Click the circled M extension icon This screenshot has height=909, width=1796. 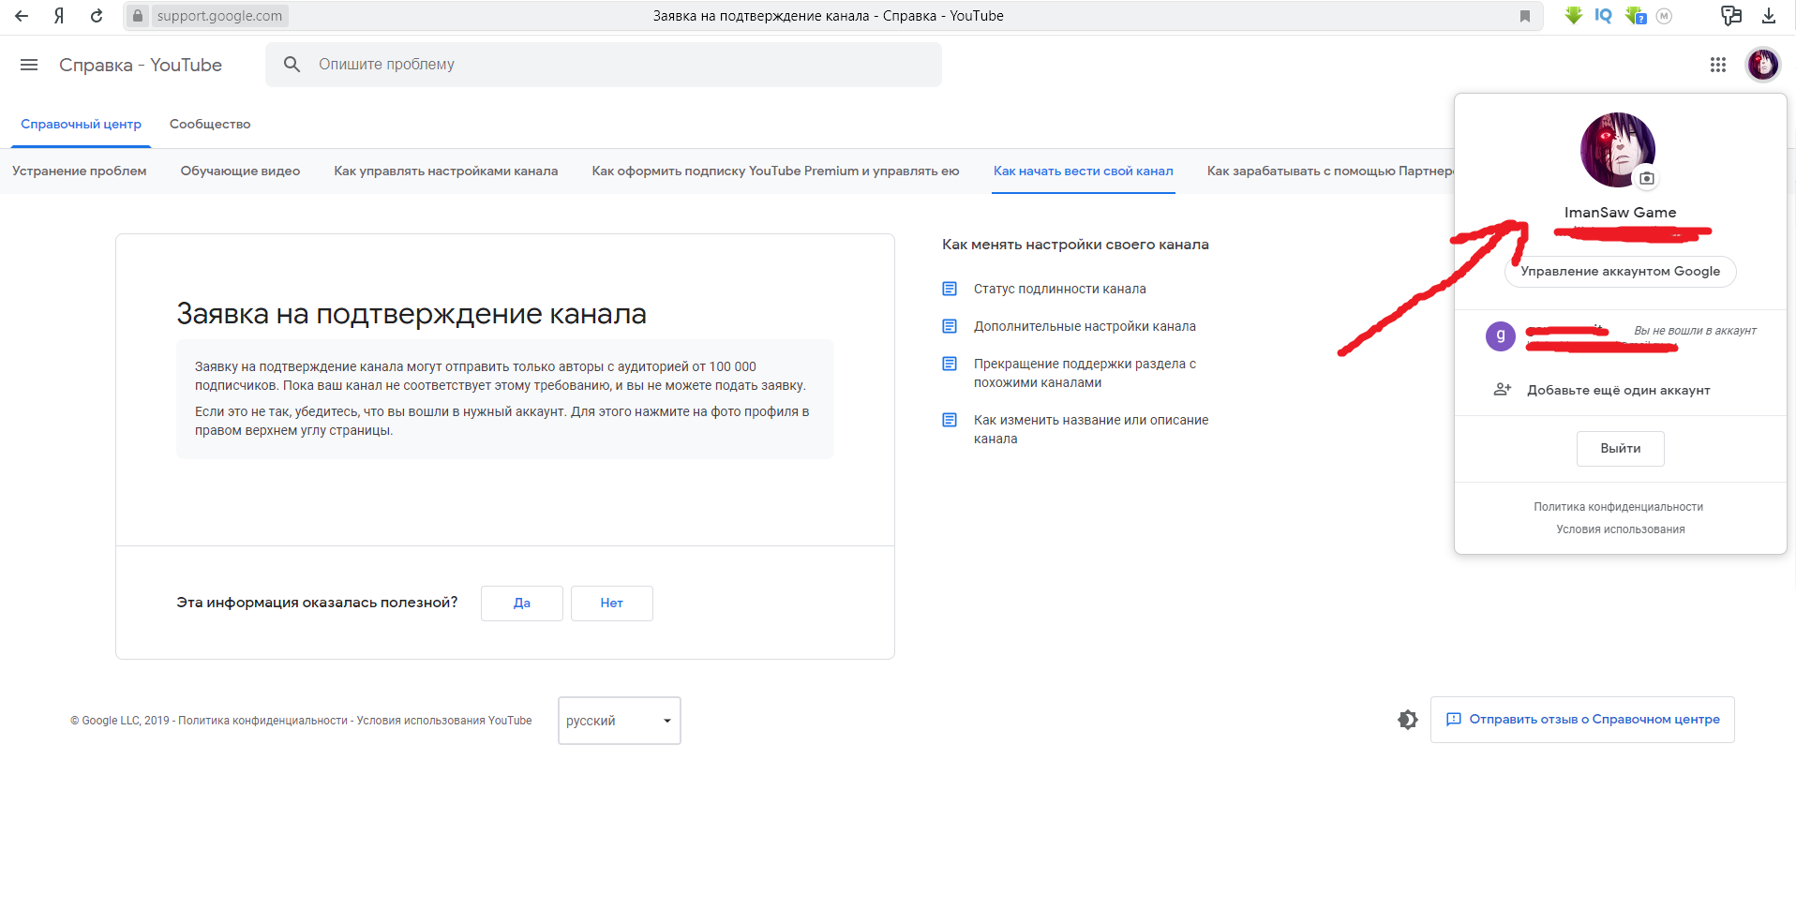[1665, 16]
